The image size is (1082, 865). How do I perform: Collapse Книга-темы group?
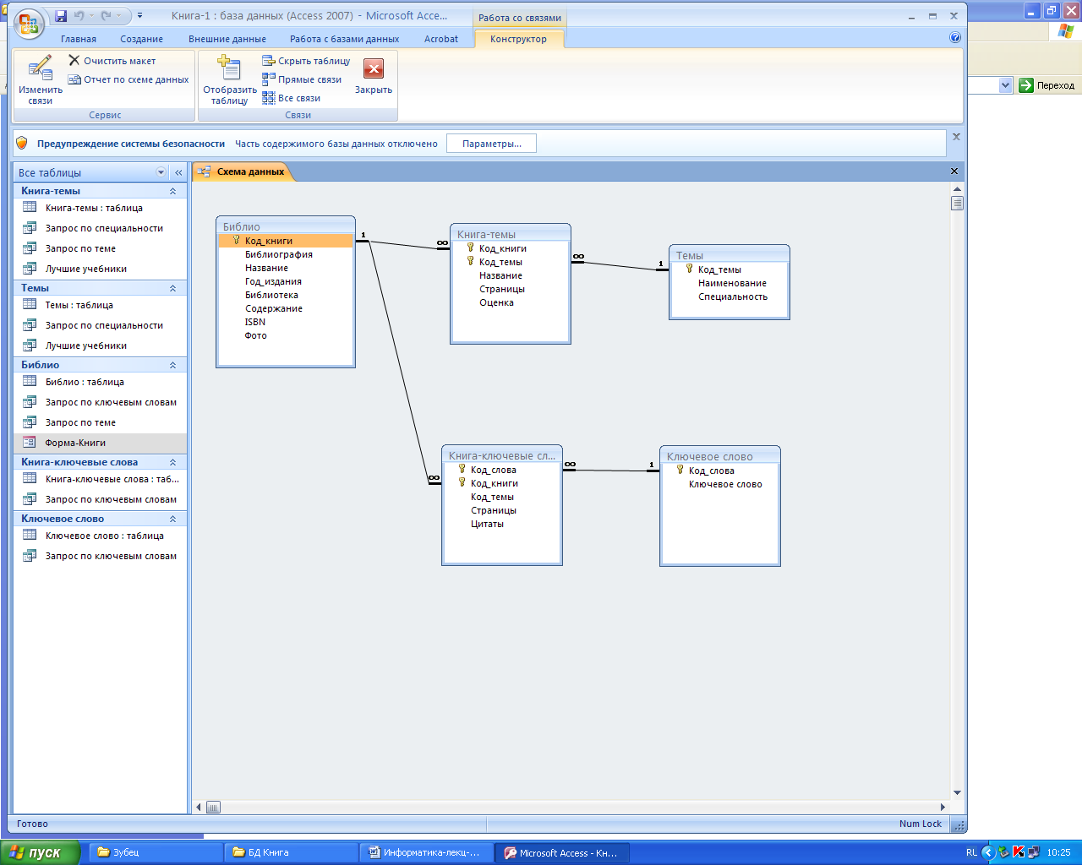[172, 191]
